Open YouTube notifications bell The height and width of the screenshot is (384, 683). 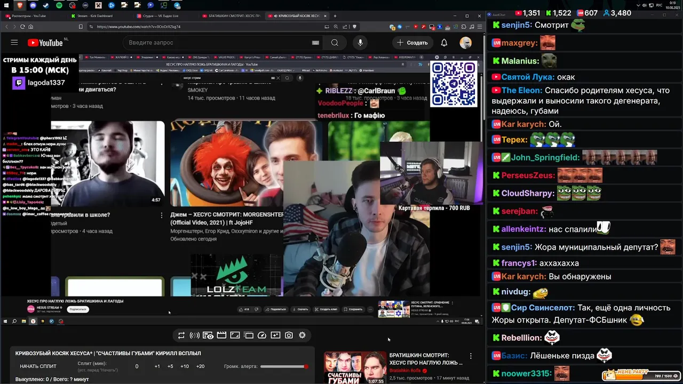tap(444, 43)
